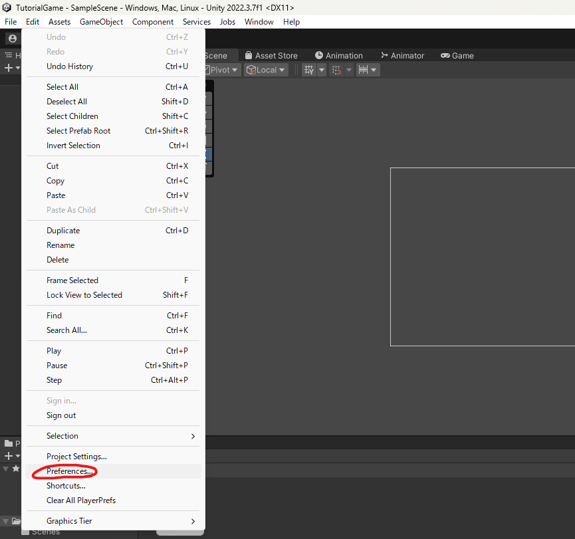Choose Frame Selected menu item
This screenshot has height=539, width=575.
[x=113, y=280]
